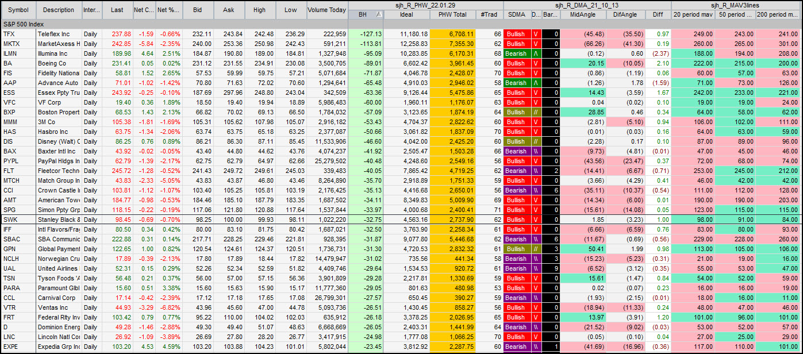Select the PHW Total value 390.27 for CCL
This screenshot has width=803, height=354.
[452, 298]
